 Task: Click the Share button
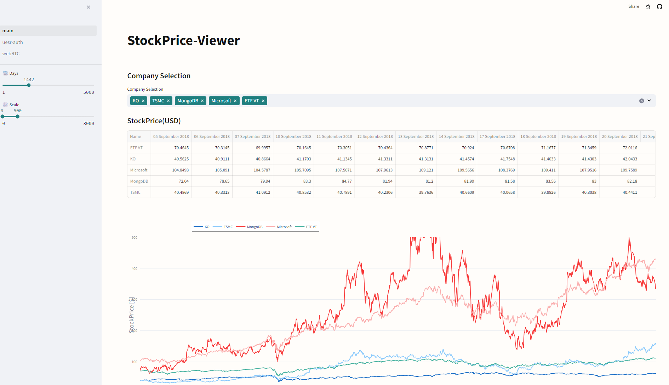coord(634,6)
